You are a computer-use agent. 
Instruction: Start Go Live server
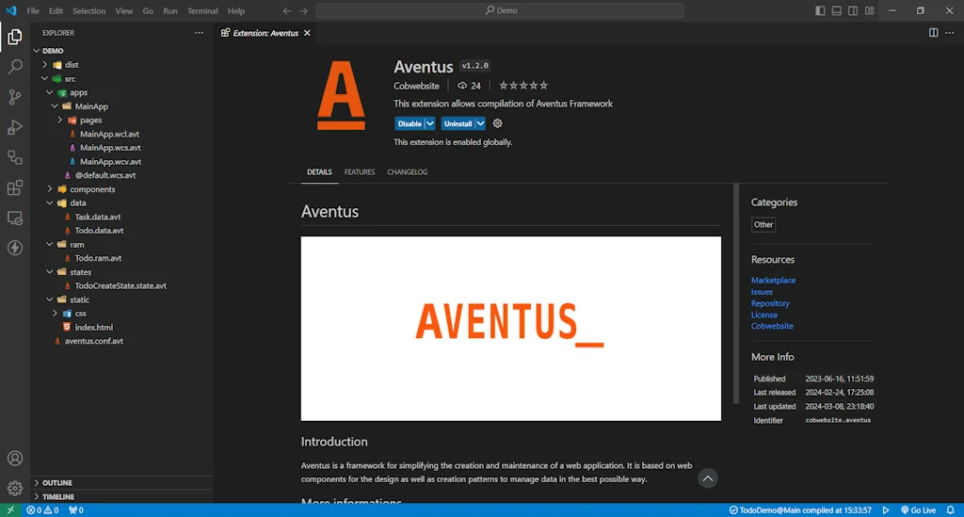(919, 510)
